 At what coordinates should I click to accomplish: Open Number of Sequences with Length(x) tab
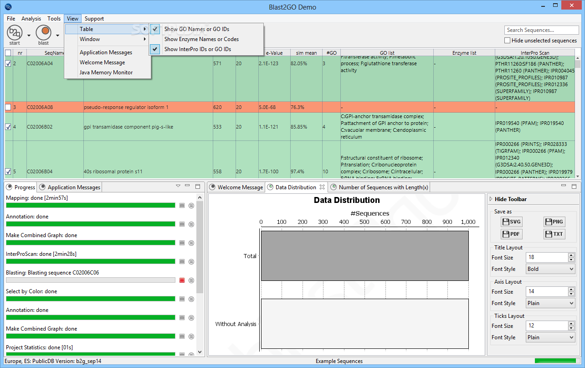pyautogui.click(x=380, y=187)
